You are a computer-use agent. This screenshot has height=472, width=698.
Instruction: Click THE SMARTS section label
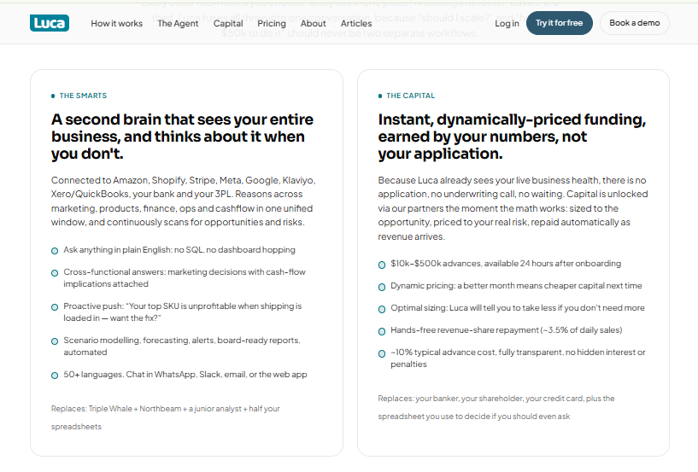(83, 96)
